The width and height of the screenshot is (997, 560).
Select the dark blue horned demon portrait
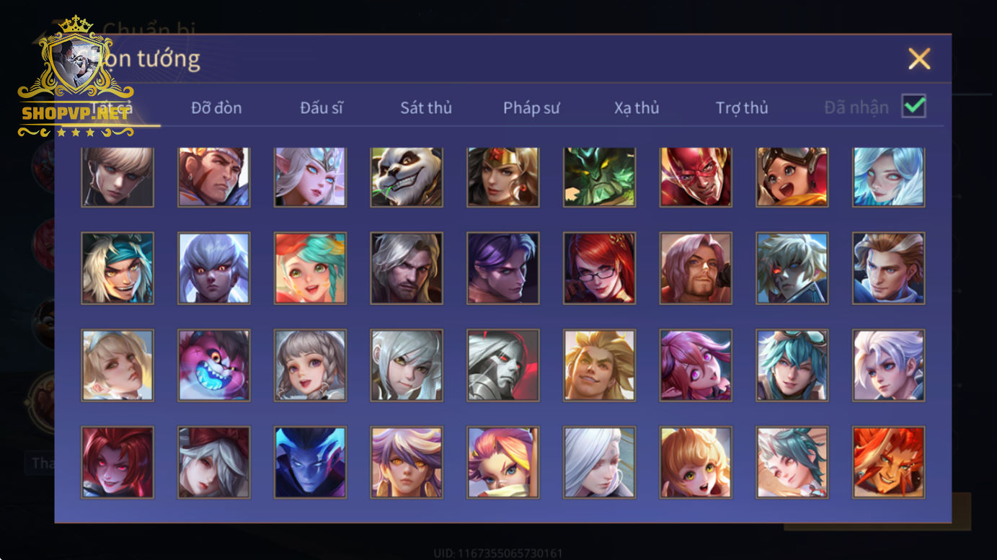tap(310, 462)
